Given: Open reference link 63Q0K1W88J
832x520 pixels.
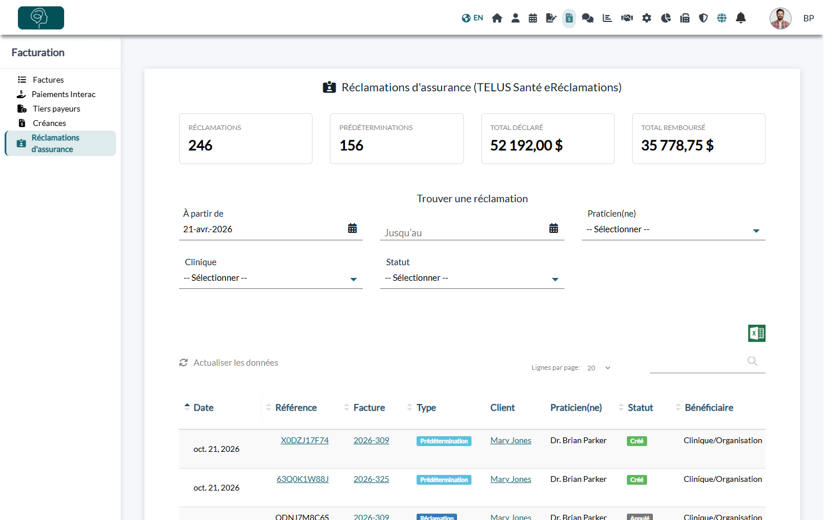Looking at the screenshot, I should (303, 479).
